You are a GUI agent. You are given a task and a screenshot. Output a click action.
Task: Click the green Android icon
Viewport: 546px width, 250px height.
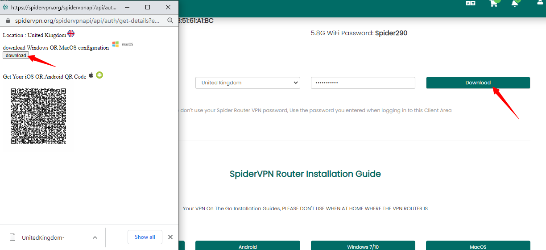coord(99,75)
